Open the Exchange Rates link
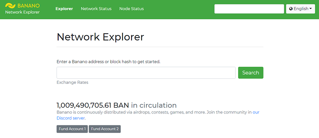Screen dimensions: 319x138 tap(72, 82)
